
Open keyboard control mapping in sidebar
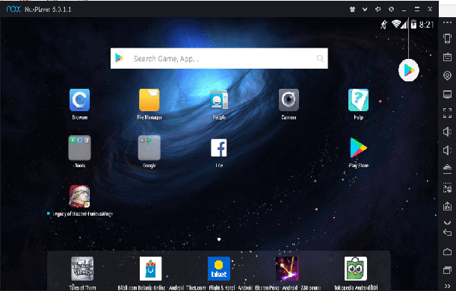tap(447, 57)
